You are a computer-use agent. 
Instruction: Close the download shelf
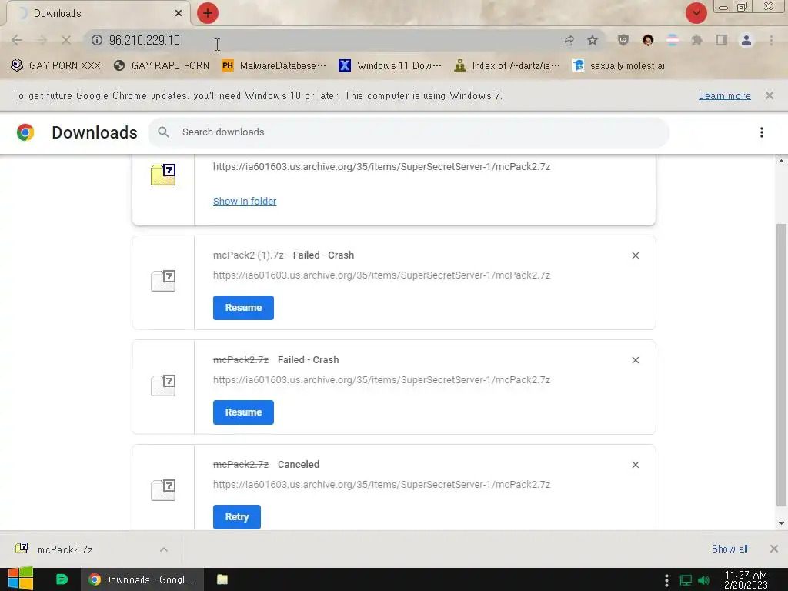[774, 549]
